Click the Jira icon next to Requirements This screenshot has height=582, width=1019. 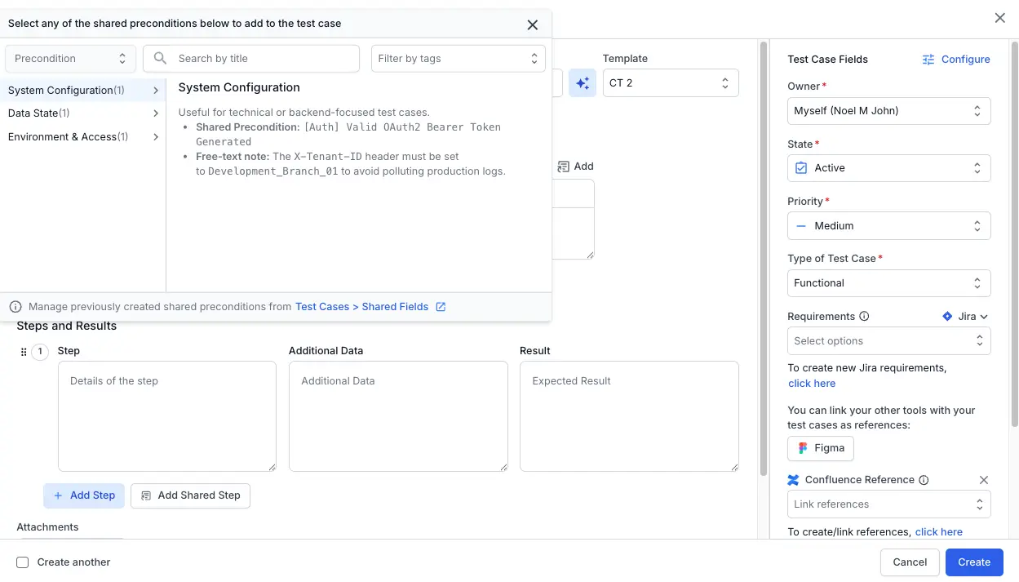pos(947,316)
